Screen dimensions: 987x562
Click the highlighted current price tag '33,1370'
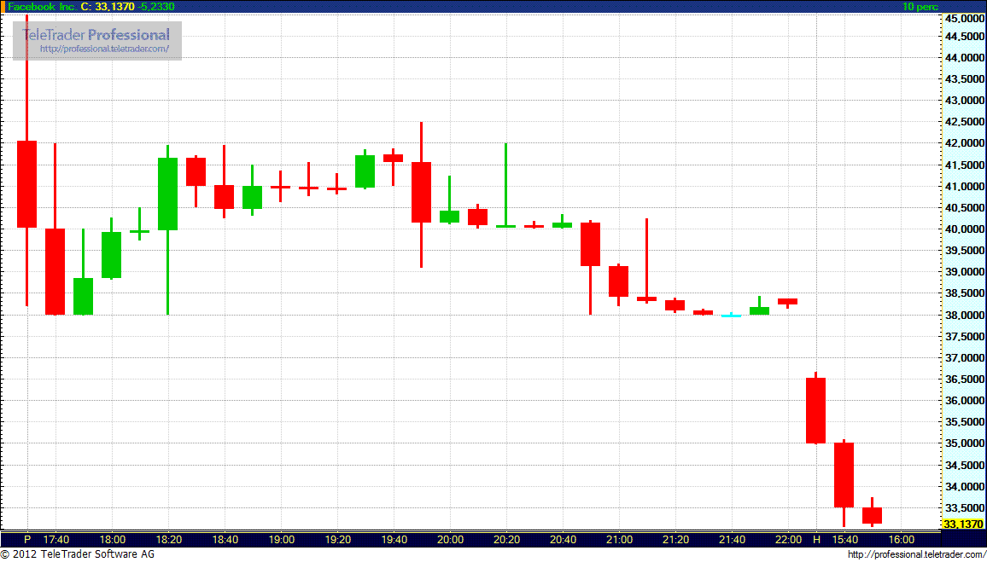point(964,524)
